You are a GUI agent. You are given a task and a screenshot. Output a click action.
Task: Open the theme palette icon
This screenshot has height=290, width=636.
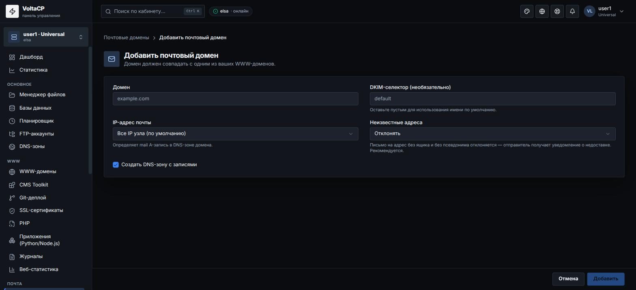coord(527,11)
